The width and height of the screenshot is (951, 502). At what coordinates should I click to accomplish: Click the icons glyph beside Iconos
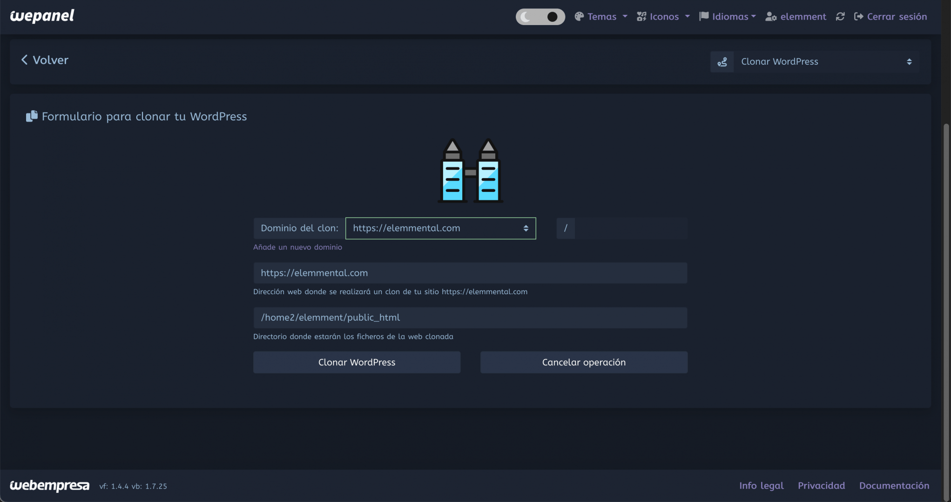[641, 17]
